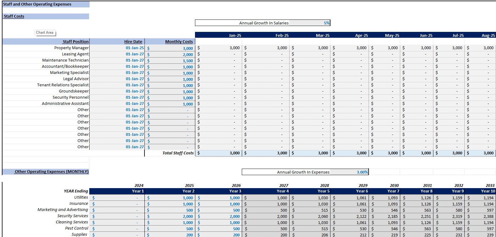496x237 pixels.
Task: Select the YEAR Ending label
Action: 76,191
